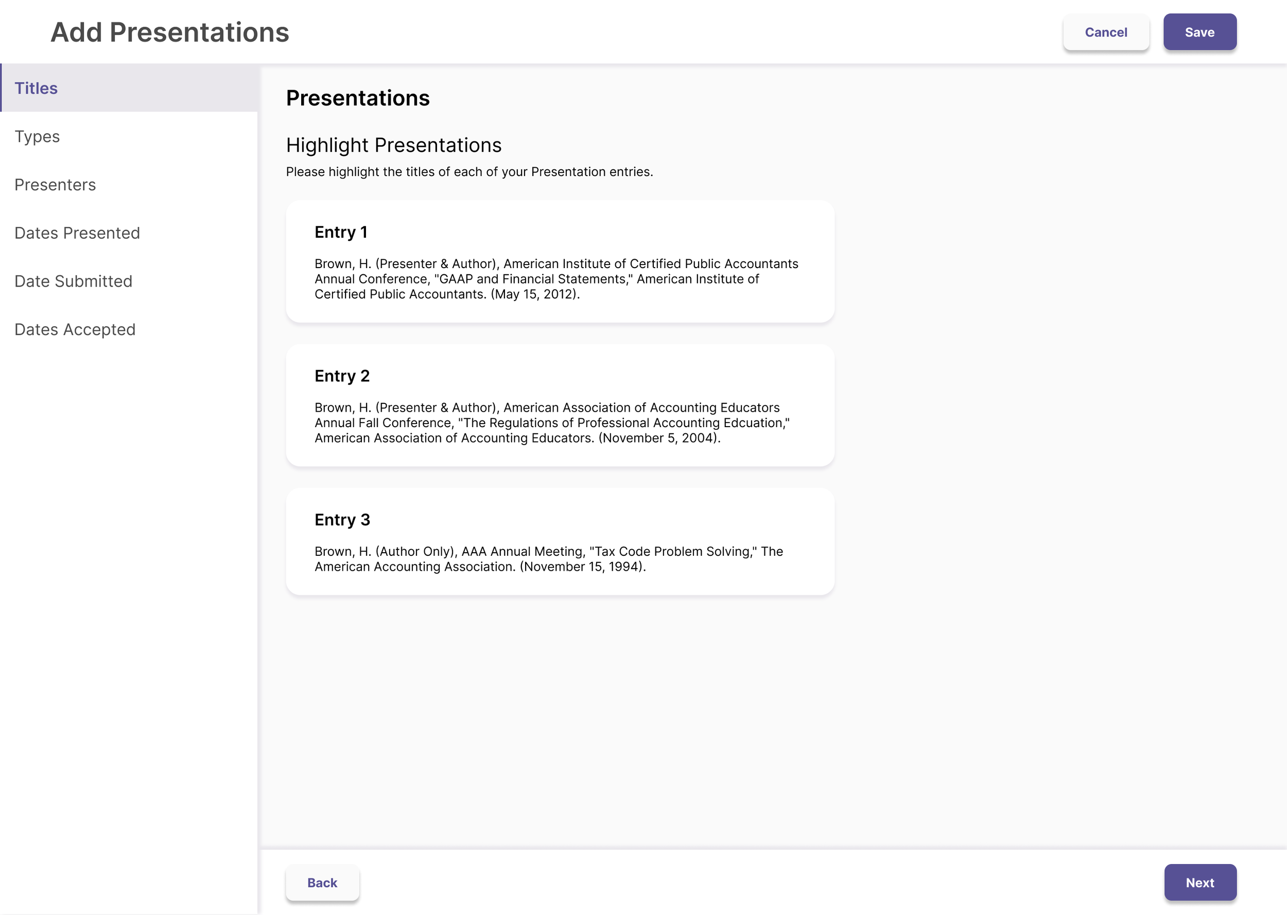Open the Types sidebar tab

pos(37,136)
